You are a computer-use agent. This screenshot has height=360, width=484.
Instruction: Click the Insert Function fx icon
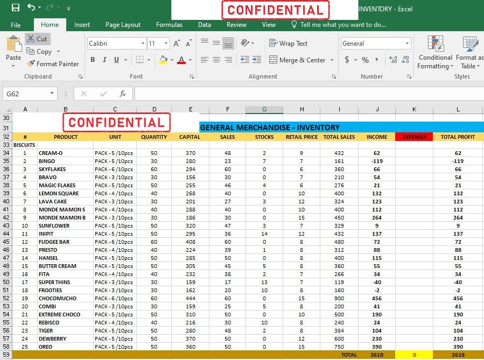coord(122,94)
